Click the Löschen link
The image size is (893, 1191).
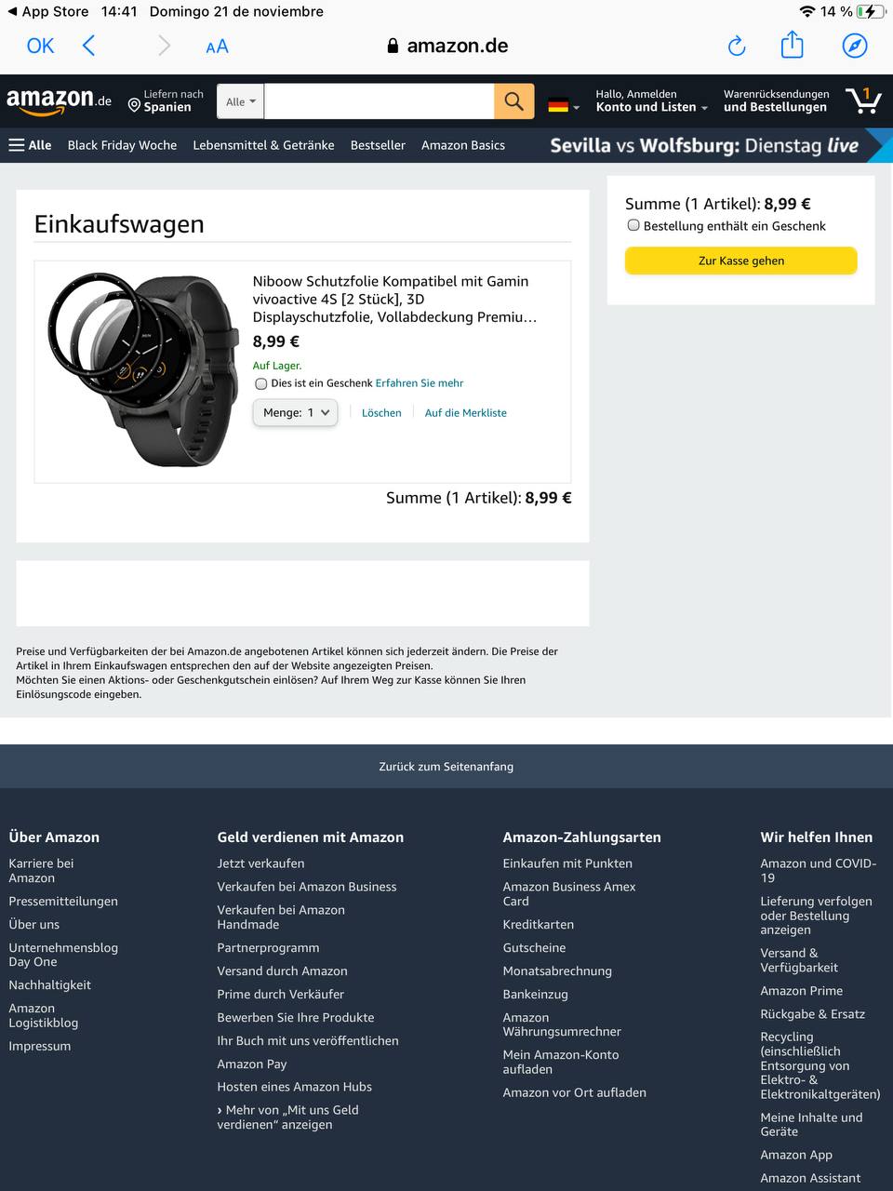click(x=381, y=413)
